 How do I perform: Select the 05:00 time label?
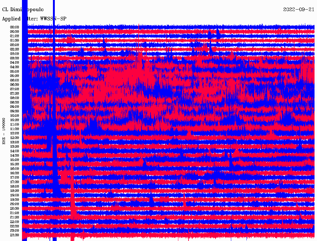pos(15,71)
